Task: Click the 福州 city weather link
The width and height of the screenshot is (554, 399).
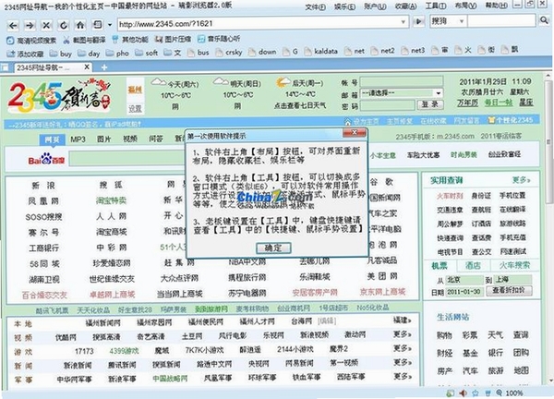Action: (135, 90)
